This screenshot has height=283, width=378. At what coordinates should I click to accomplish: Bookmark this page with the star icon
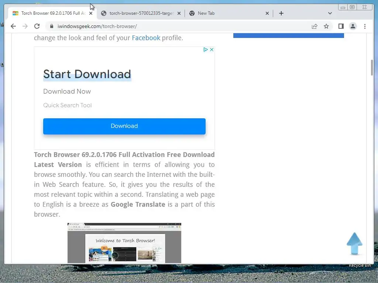[326, 26]
